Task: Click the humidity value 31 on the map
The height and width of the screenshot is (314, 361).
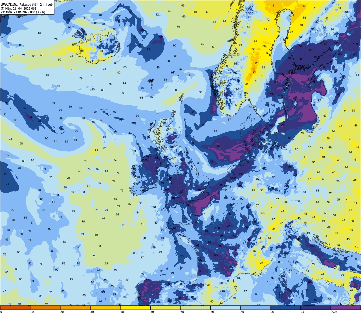Action: [274, 6]
